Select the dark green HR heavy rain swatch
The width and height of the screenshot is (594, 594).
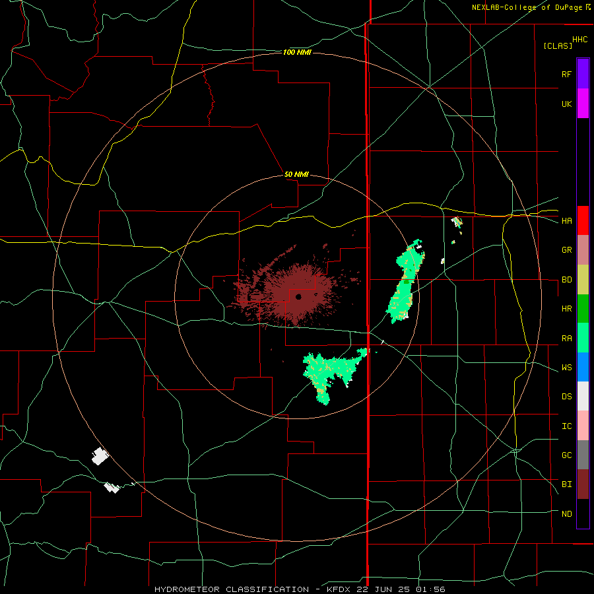click(583, 309)
